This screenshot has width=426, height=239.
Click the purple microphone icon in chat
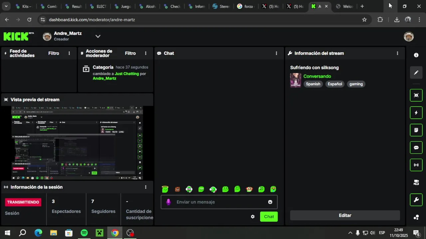(168, 202)
